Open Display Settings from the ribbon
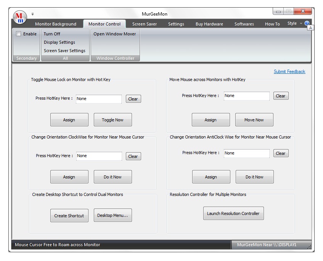323x261 pixels. tap(59, 42)
